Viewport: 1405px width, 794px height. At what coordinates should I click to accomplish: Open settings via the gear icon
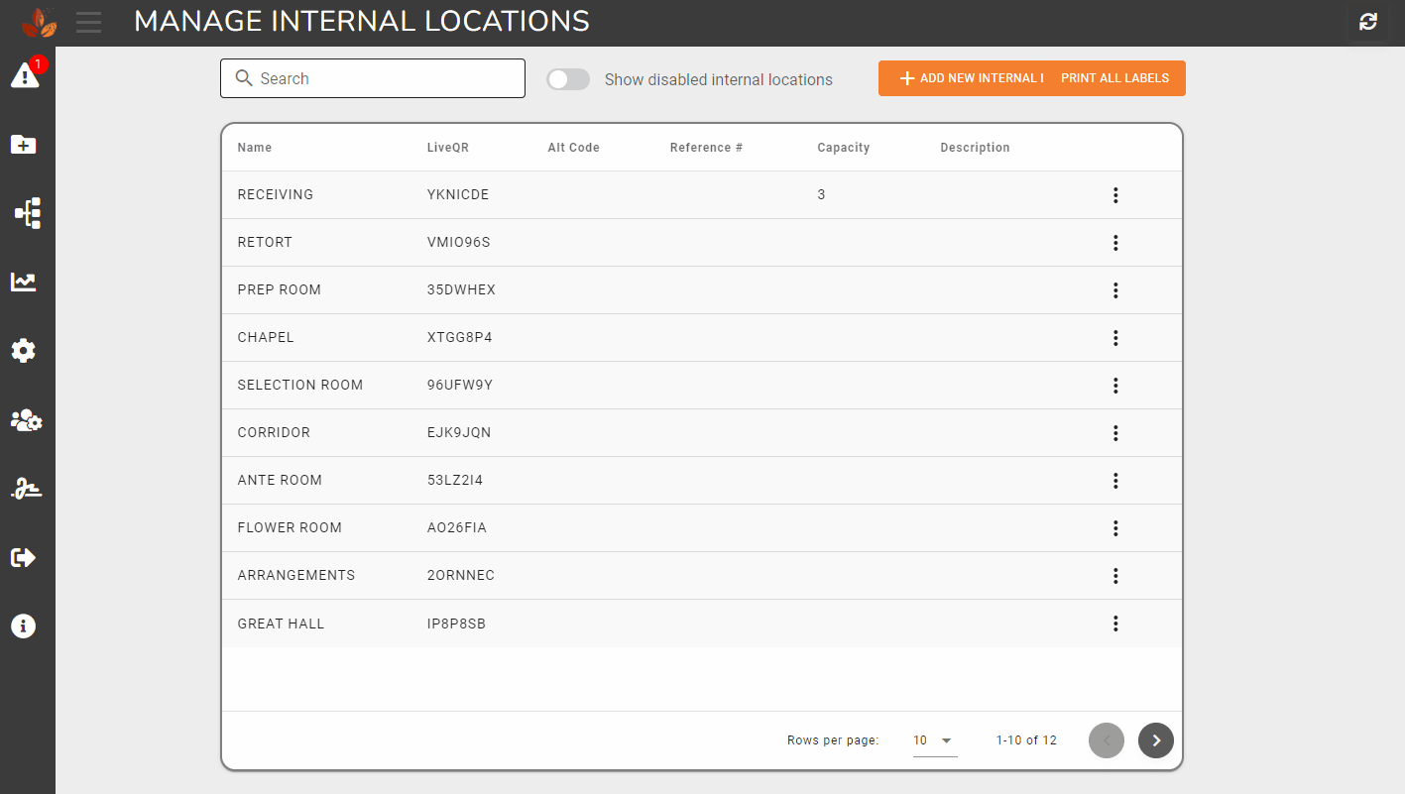coord(23,350)
